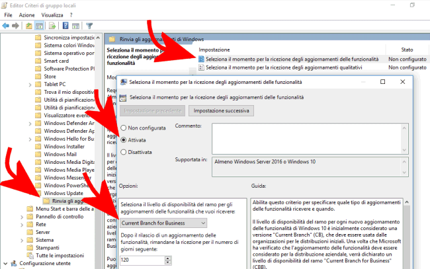The width and height of the screenshot is (430, 269).
Task: Click the tree pane scroll-up arrow
Action: (x=98, y=37)
